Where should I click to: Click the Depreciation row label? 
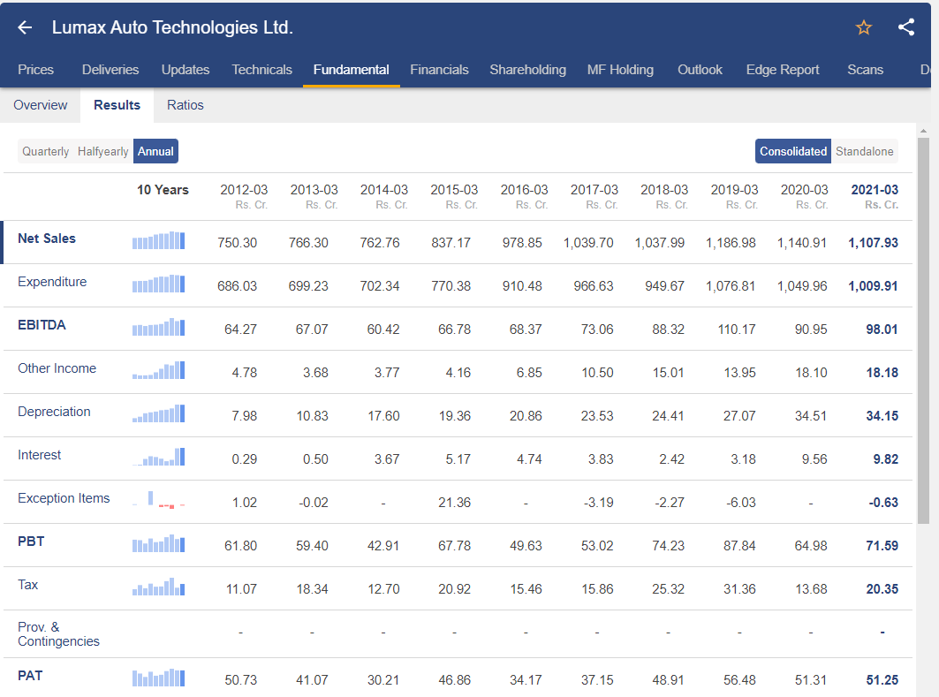click(x=54, y=412)
